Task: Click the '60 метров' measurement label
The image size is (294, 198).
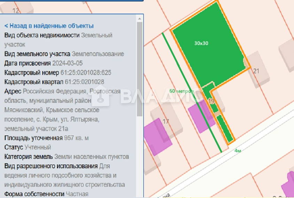Action: [x=181, y=91]
